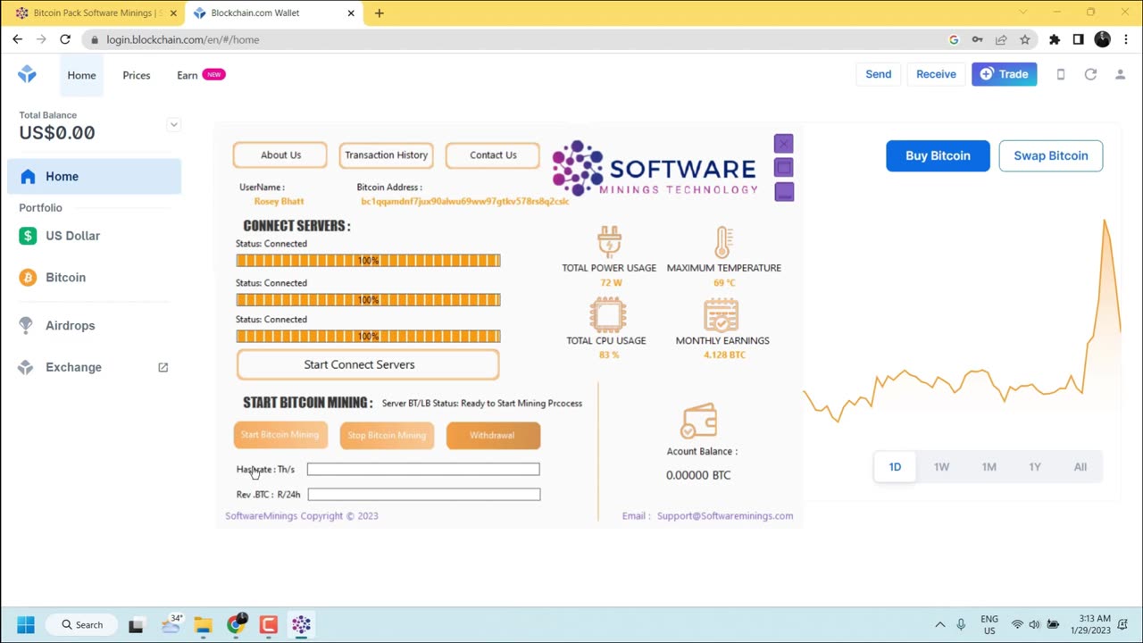The width and height of the screenshot is (1143, 643).
Task: Open the Exchange sidebar link
Action: [x=73, y=367]
